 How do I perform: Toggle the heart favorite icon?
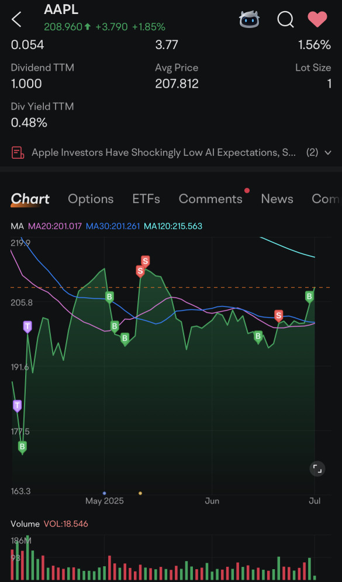coord(317,19)
